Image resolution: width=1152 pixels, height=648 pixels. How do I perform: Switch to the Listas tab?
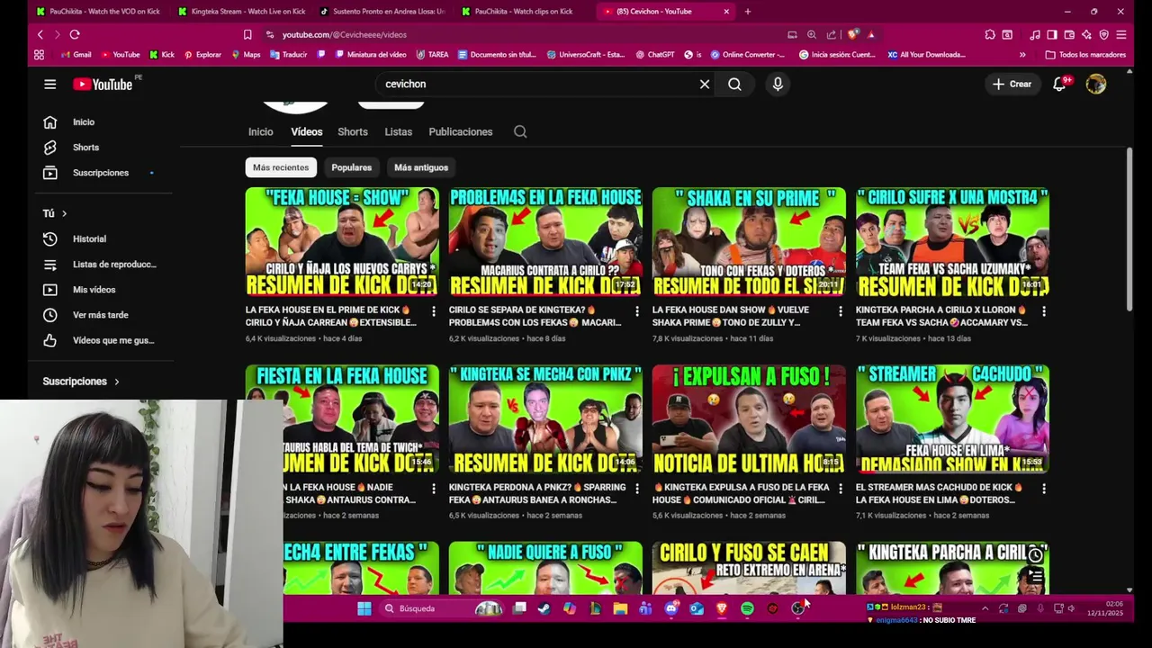point(398,131)
